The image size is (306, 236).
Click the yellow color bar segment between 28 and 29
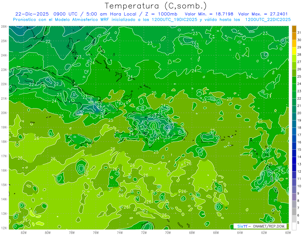[x=294, y=51]
